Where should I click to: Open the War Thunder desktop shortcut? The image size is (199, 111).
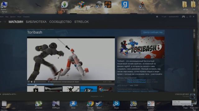point(142,6)
